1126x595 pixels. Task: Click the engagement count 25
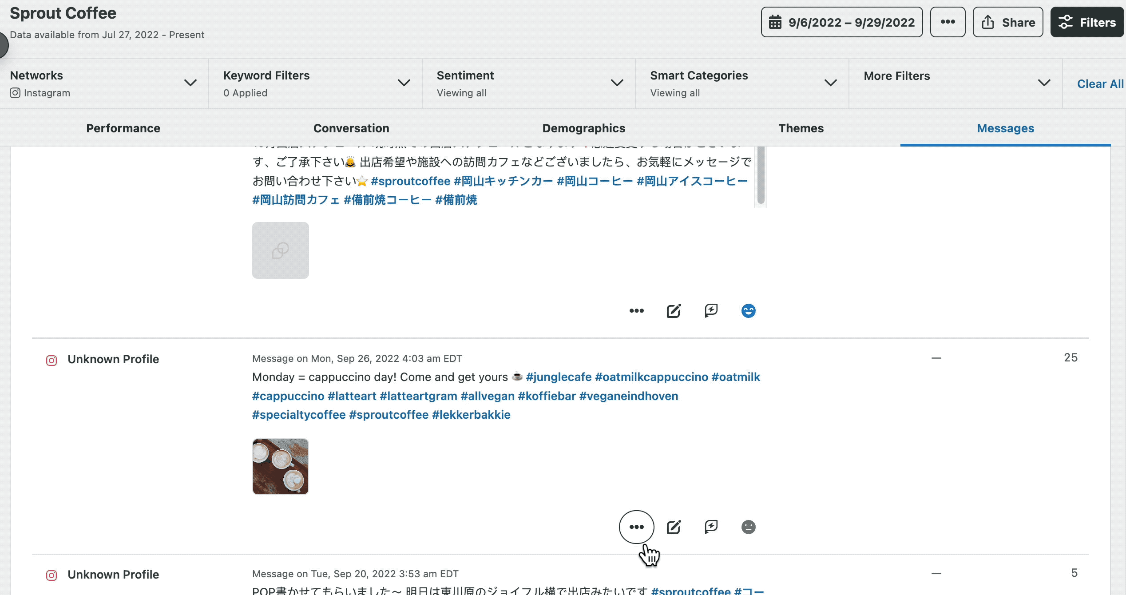[1070, 357]
